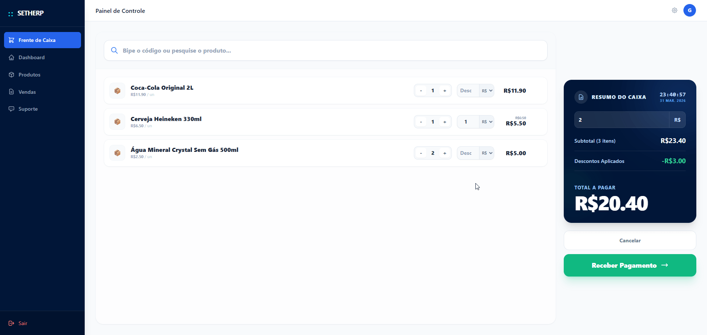Click the Sair logout link

[x=22, y=323]
